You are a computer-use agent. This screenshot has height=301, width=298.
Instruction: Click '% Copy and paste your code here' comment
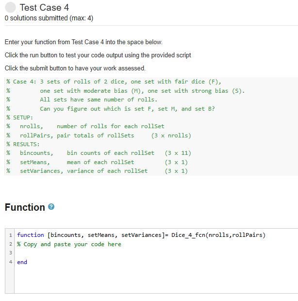pyautogui.click(x=69, y=244)
